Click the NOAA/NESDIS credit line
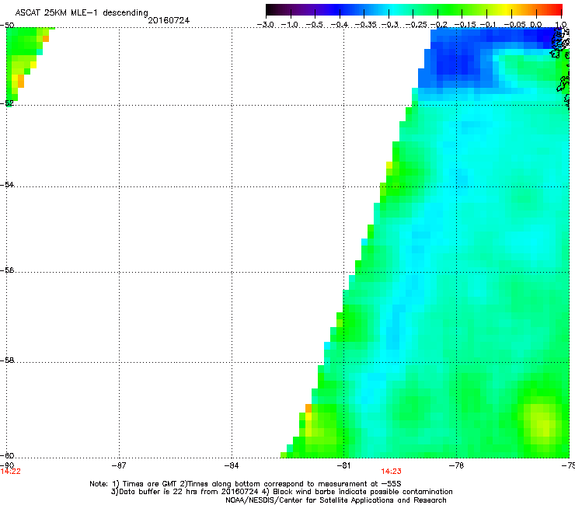This screenshot has height=505, width=575. point(336,500)
